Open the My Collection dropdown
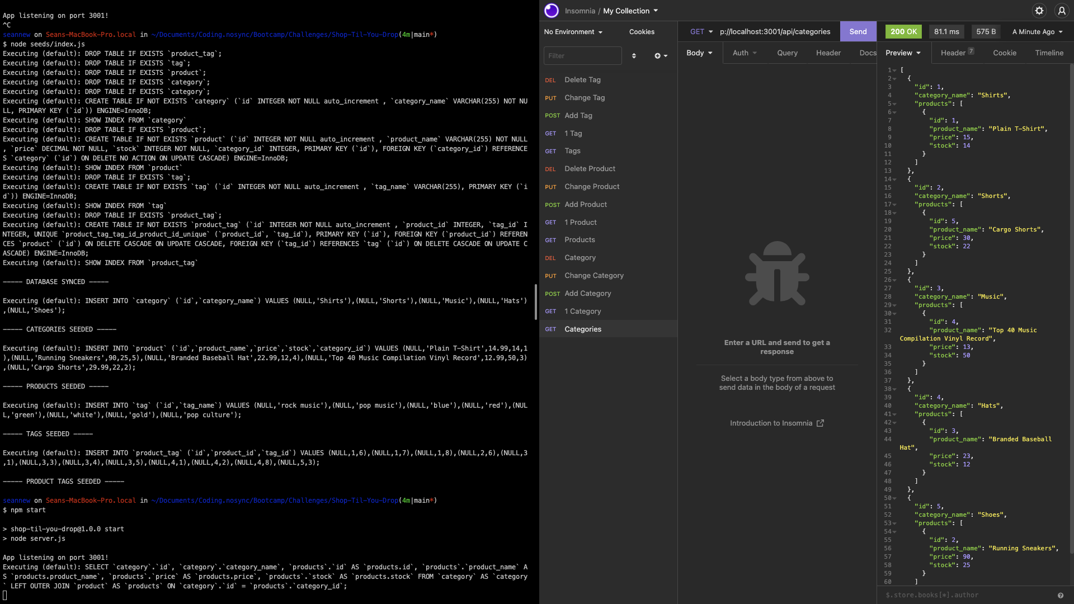 (x=630, y=11)
